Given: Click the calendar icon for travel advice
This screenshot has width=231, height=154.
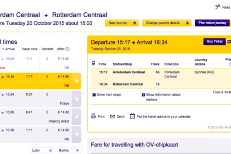Looking at the screenshot, I should click(x=132, y=117).
